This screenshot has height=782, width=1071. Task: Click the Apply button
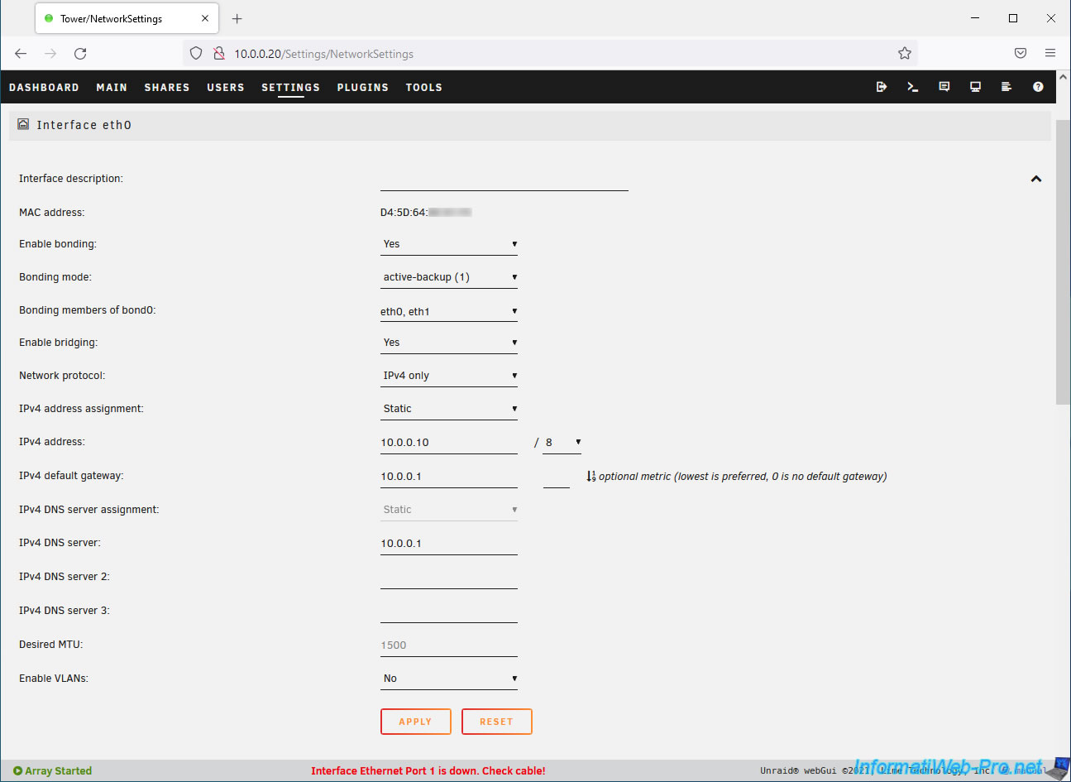(415, 722)
